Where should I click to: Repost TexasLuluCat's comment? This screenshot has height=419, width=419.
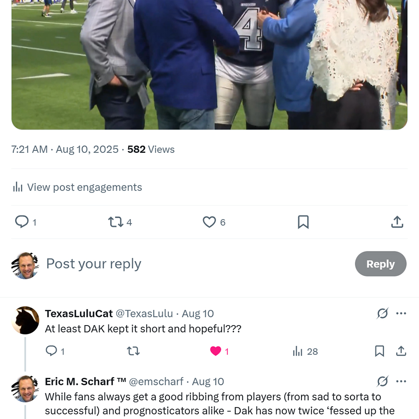pyautogui.click(x=133, y=351)
